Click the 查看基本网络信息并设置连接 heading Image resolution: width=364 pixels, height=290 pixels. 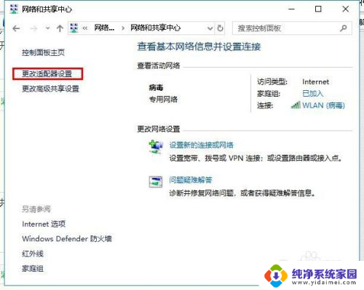199,47
